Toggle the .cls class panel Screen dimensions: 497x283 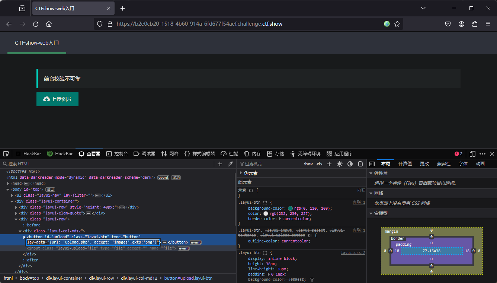[x=319, y=164]
